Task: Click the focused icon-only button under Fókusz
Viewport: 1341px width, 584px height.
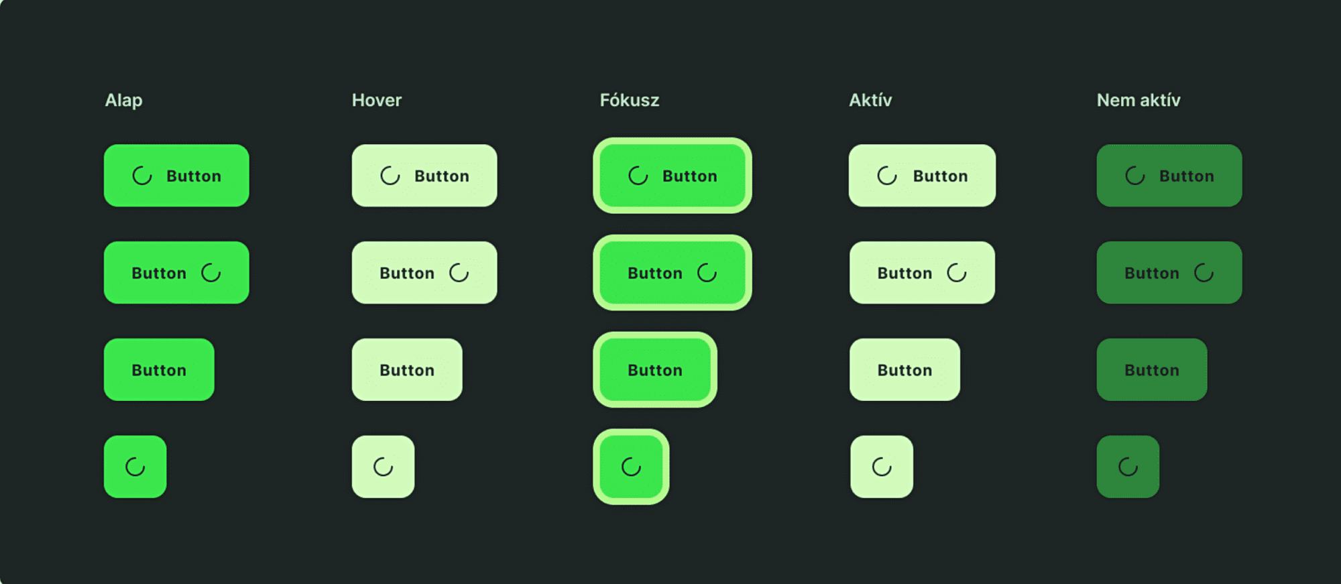Action: click(x=631, y=467)
